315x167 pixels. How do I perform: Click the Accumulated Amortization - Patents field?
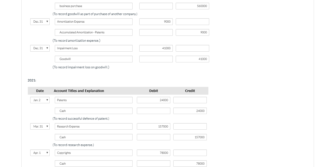tap(93, 32)
